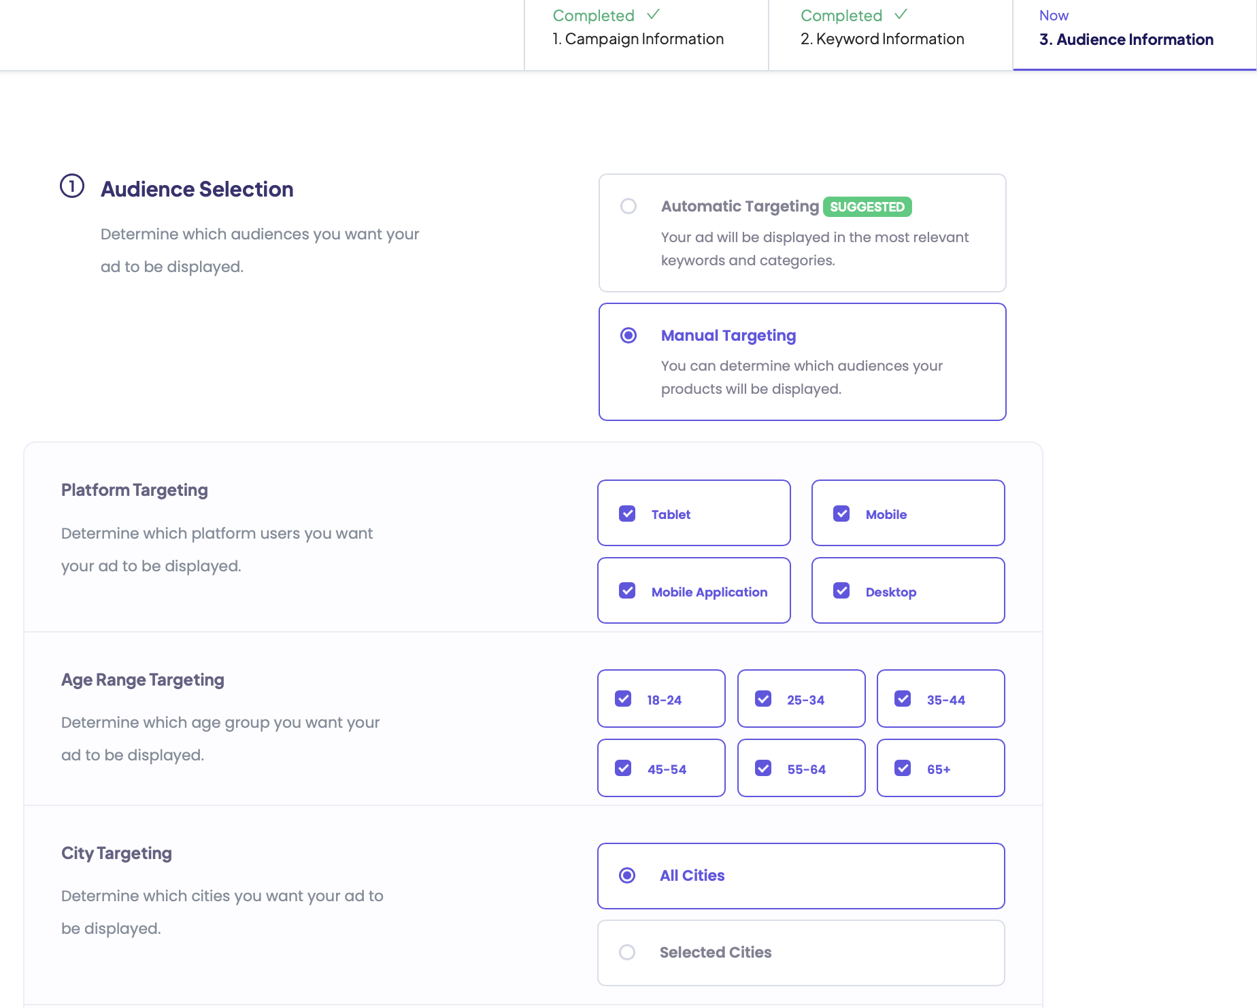Uncheck the Mobile platform checkbox
This screenshot has height=1008, width=1257.
pyautogui.click(x=841, y=514)
